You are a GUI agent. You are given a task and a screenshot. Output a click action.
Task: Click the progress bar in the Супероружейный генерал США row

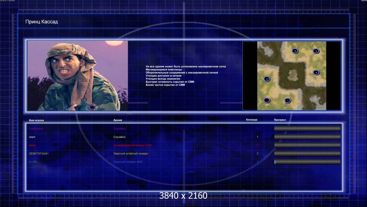point(307,145)
